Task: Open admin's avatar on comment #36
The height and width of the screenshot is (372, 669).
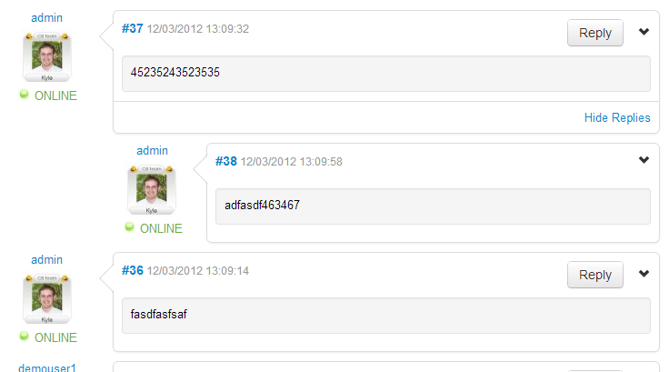Action: (47, 299)
